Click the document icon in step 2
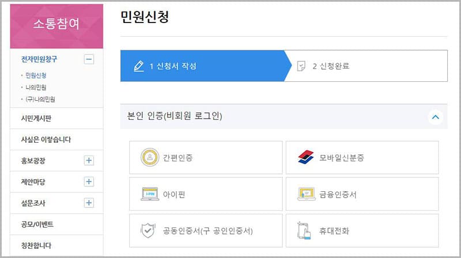The width and height of the screenshot is (461, 258). [x=300, y=66]
